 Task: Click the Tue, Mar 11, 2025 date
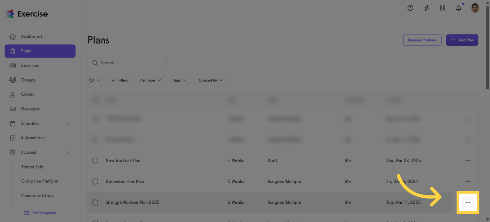404,203
